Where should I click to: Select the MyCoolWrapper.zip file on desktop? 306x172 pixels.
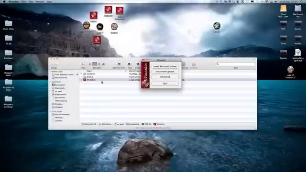(298, 55)
